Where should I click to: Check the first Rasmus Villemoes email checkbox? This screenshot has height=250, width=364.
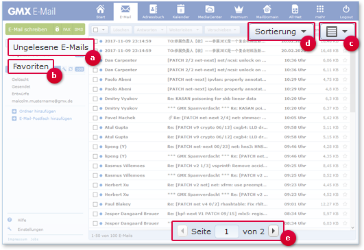[95, 166]
